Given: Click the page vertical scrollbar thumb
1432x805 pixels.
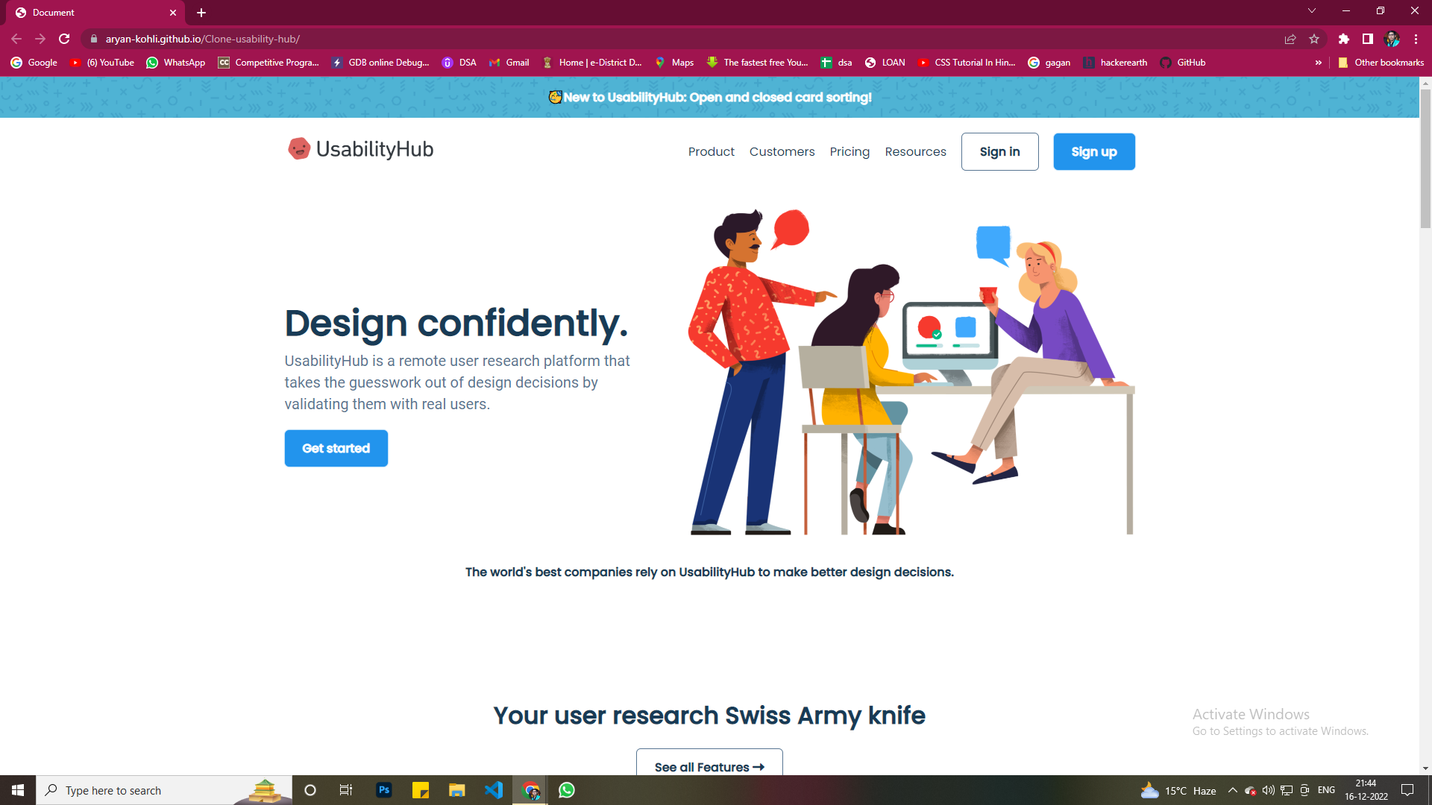Looking at the screenshot, I should 1425,157.
